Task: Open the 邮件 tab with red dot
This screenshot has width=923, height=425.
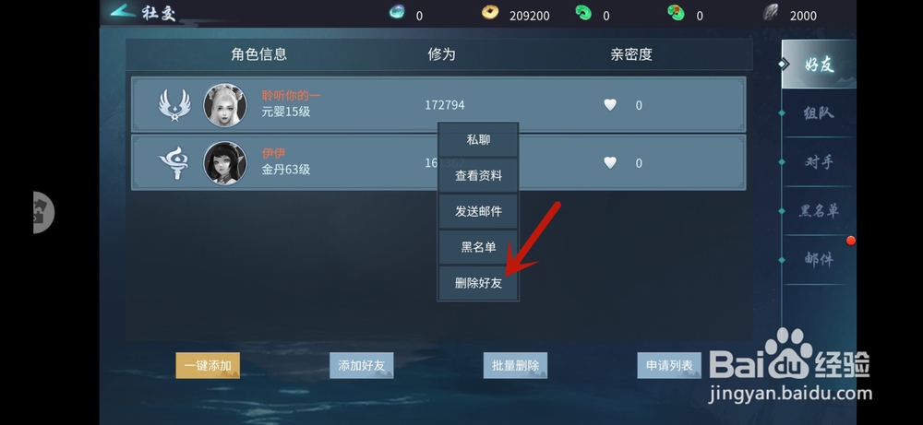Action: click(818, 259)
